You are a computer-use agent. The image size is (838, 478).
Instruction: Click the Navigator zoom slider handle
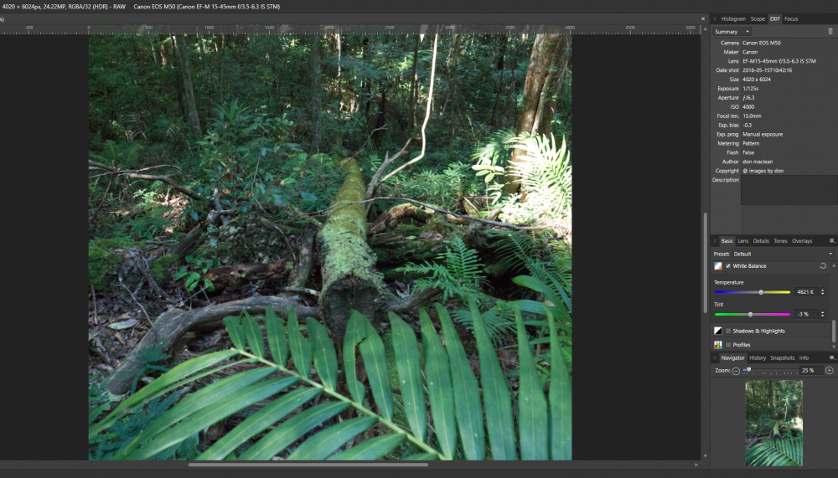[x=748, y=370]
